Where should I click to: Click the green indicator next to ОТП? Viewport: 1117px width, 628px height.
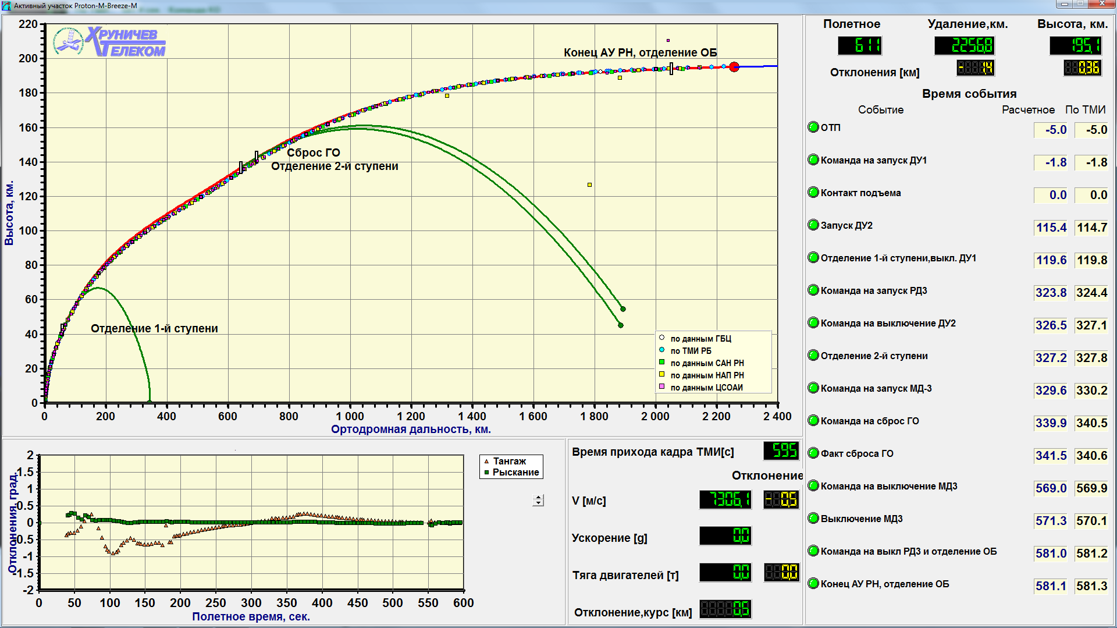813,127
